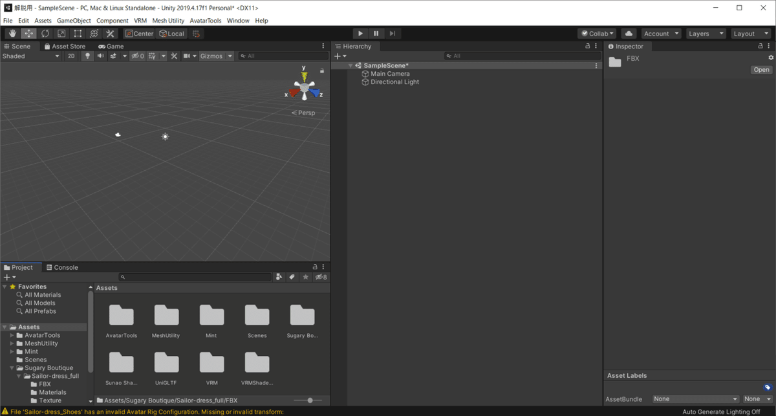Toggle Local handle rotation
776x416 pixels.
(171, 34)
